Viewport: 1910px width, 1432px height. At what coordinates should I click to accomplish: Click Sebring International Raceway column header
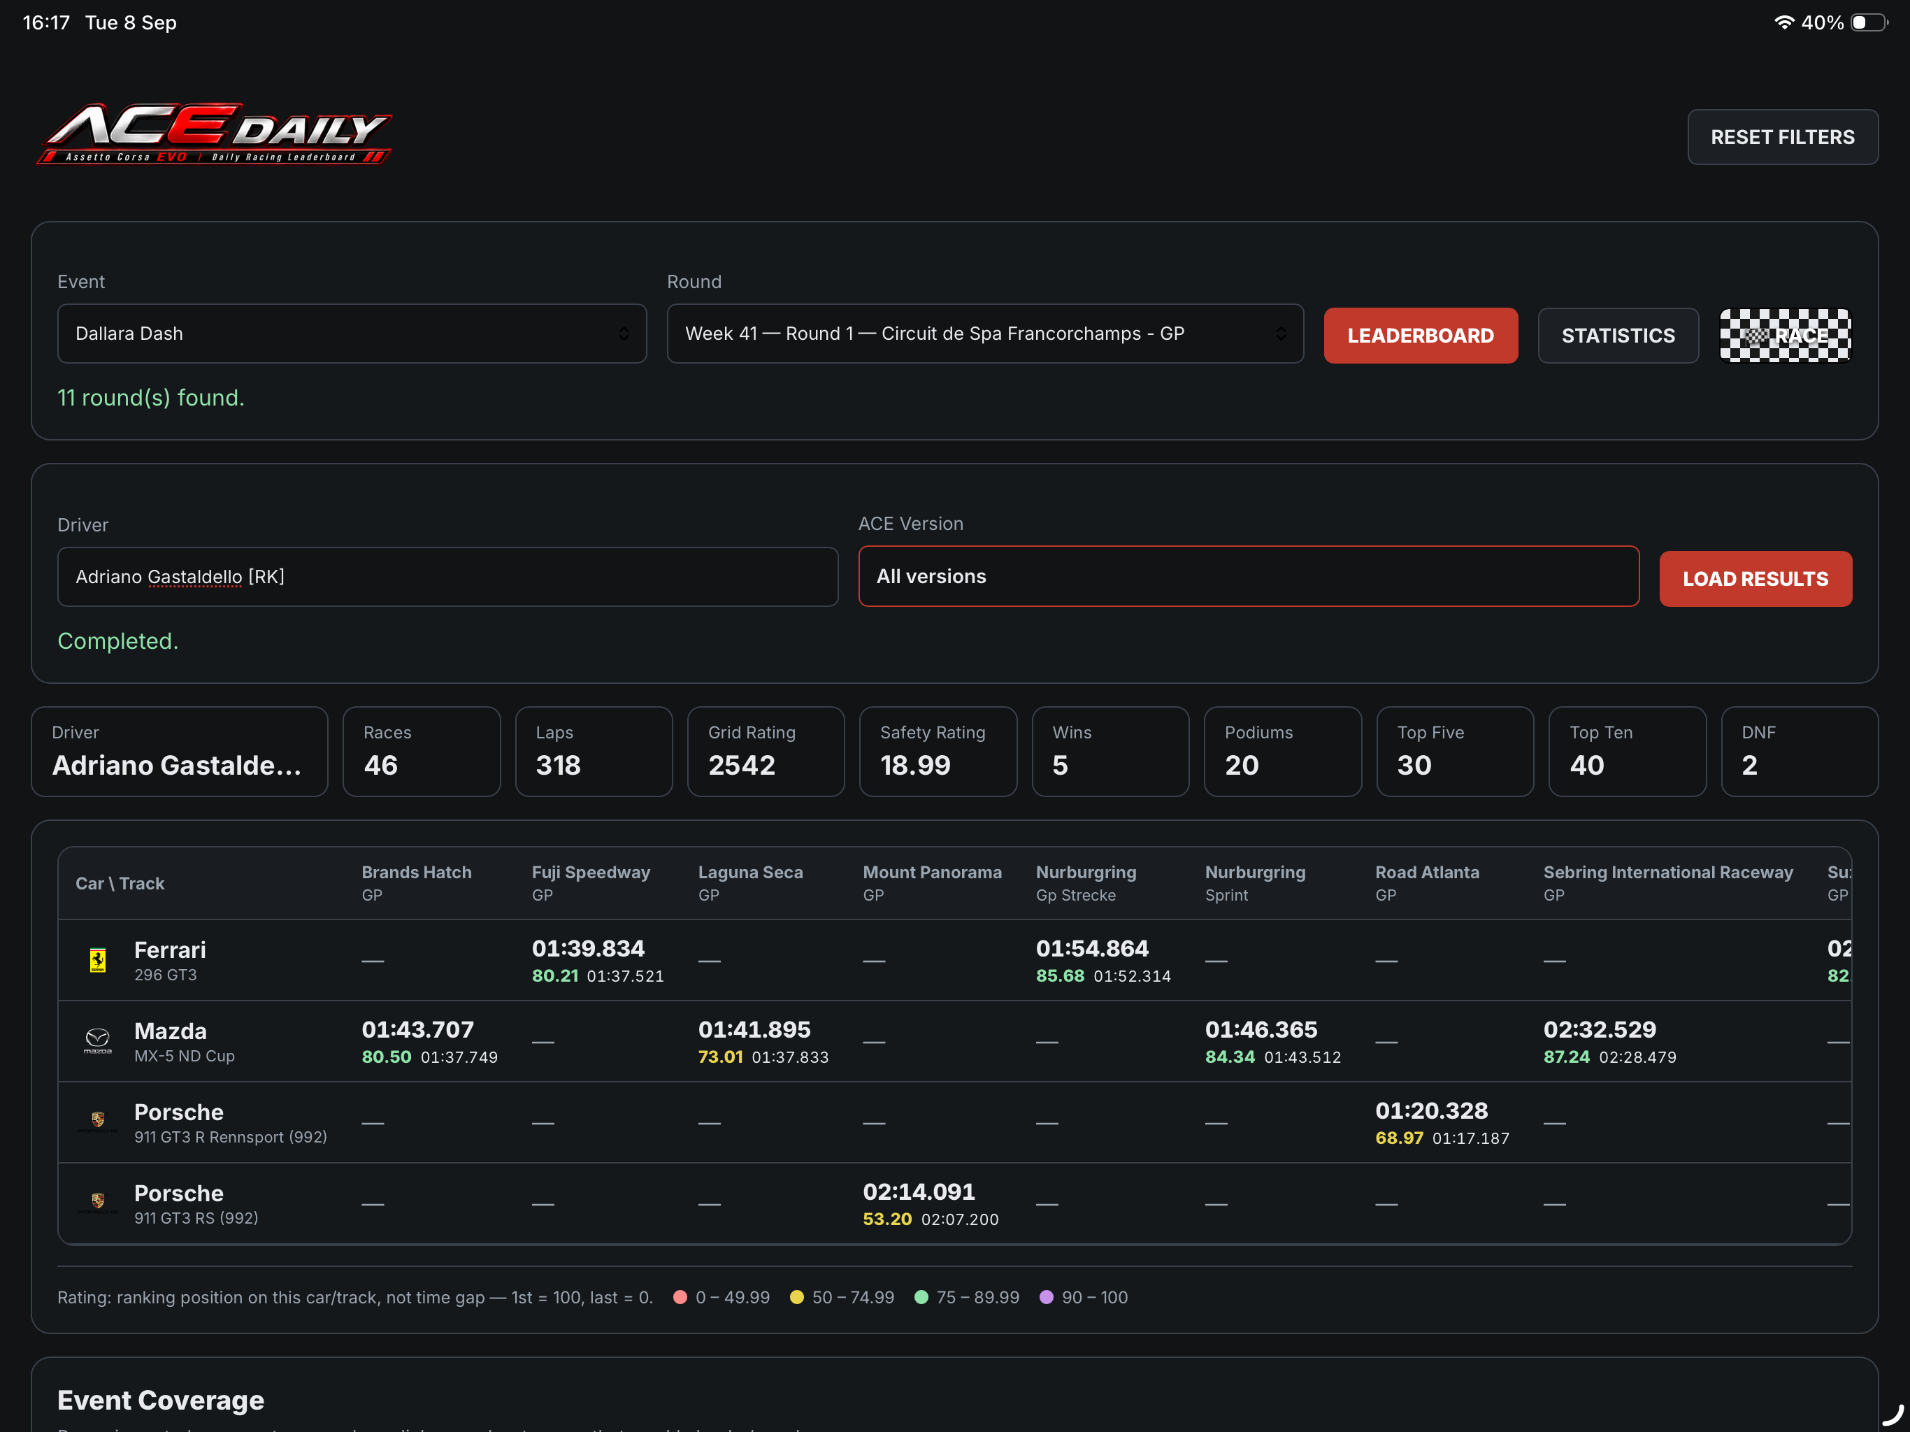[x=1667, y=882]
